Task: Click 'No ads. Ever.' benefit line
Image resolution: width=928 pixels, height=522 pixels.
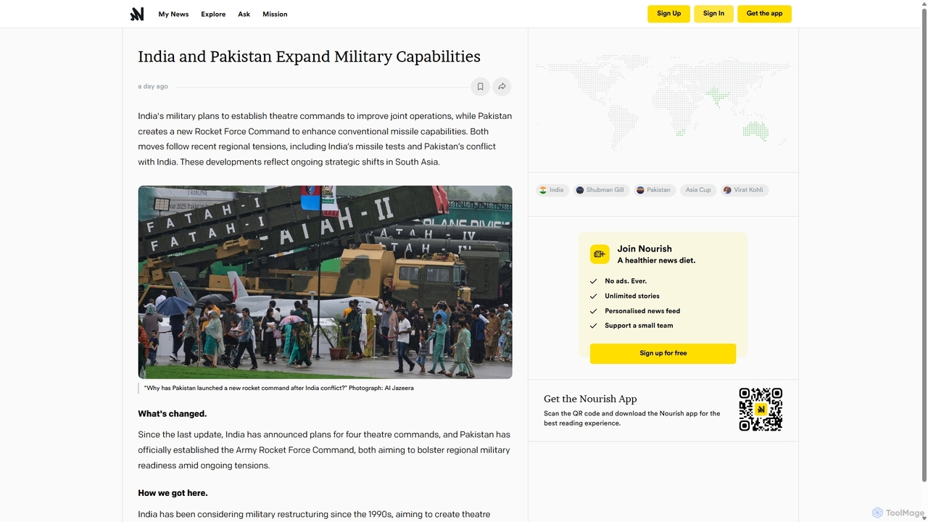Action: tap(626, 281)
